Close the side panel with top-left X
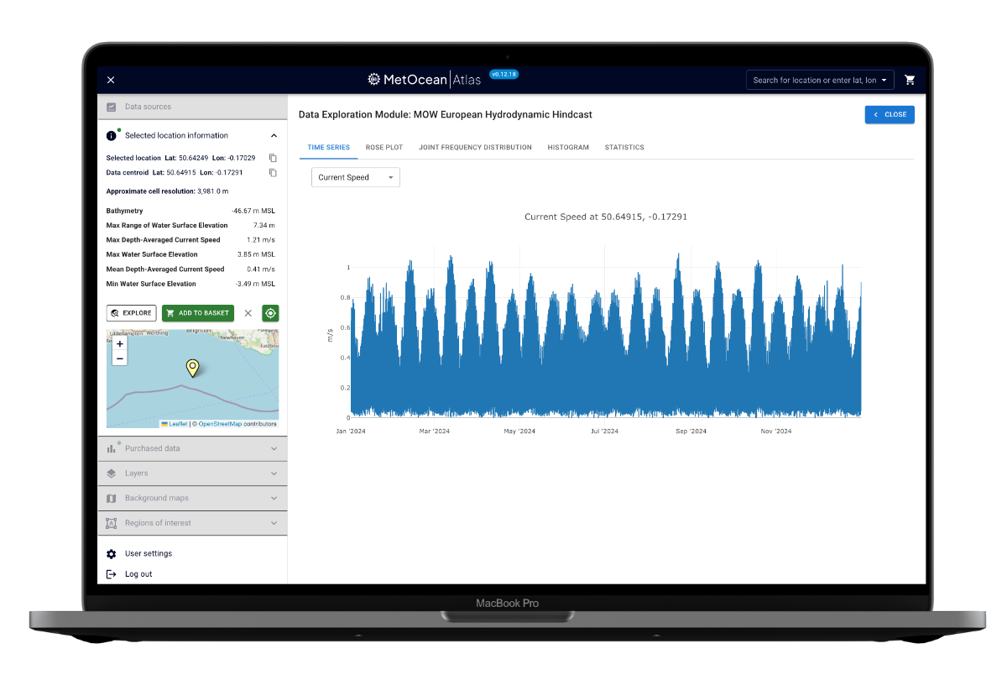The image size is (1007, 680). [x=111, y=80]
